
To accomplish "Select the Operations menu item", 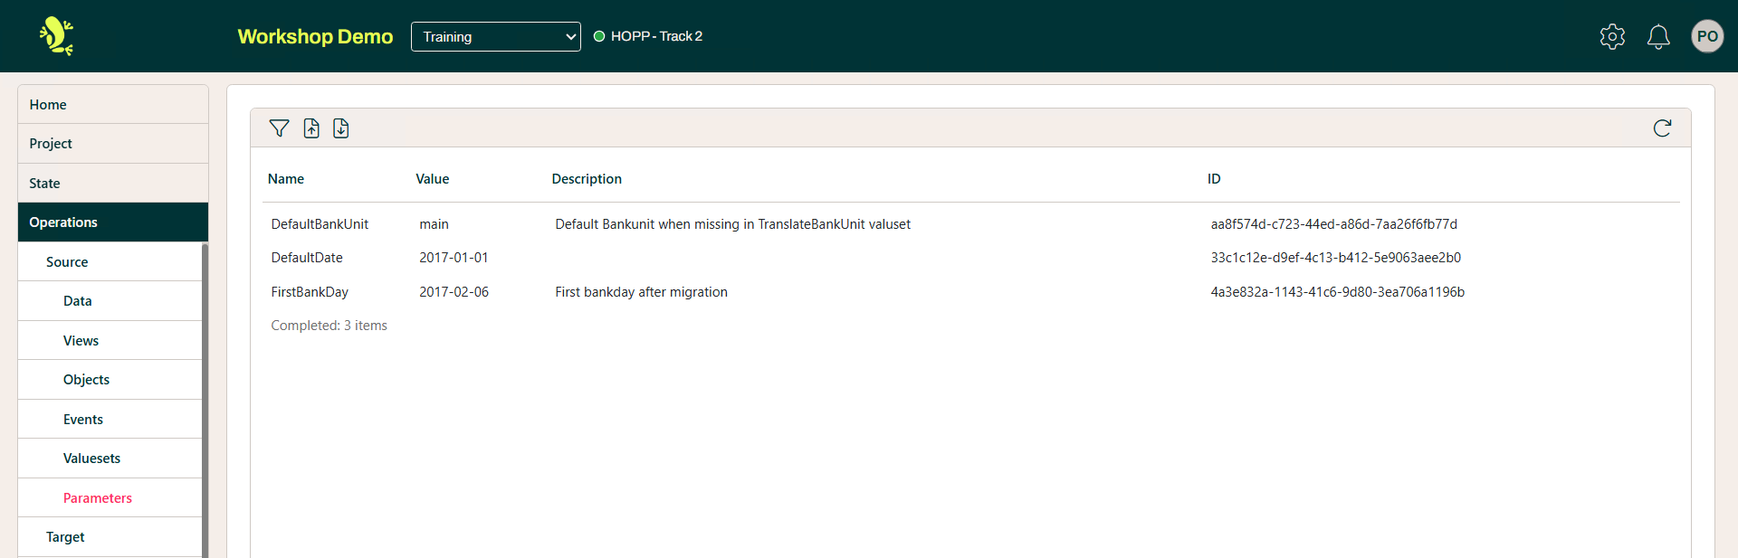I will coord(113,222).
